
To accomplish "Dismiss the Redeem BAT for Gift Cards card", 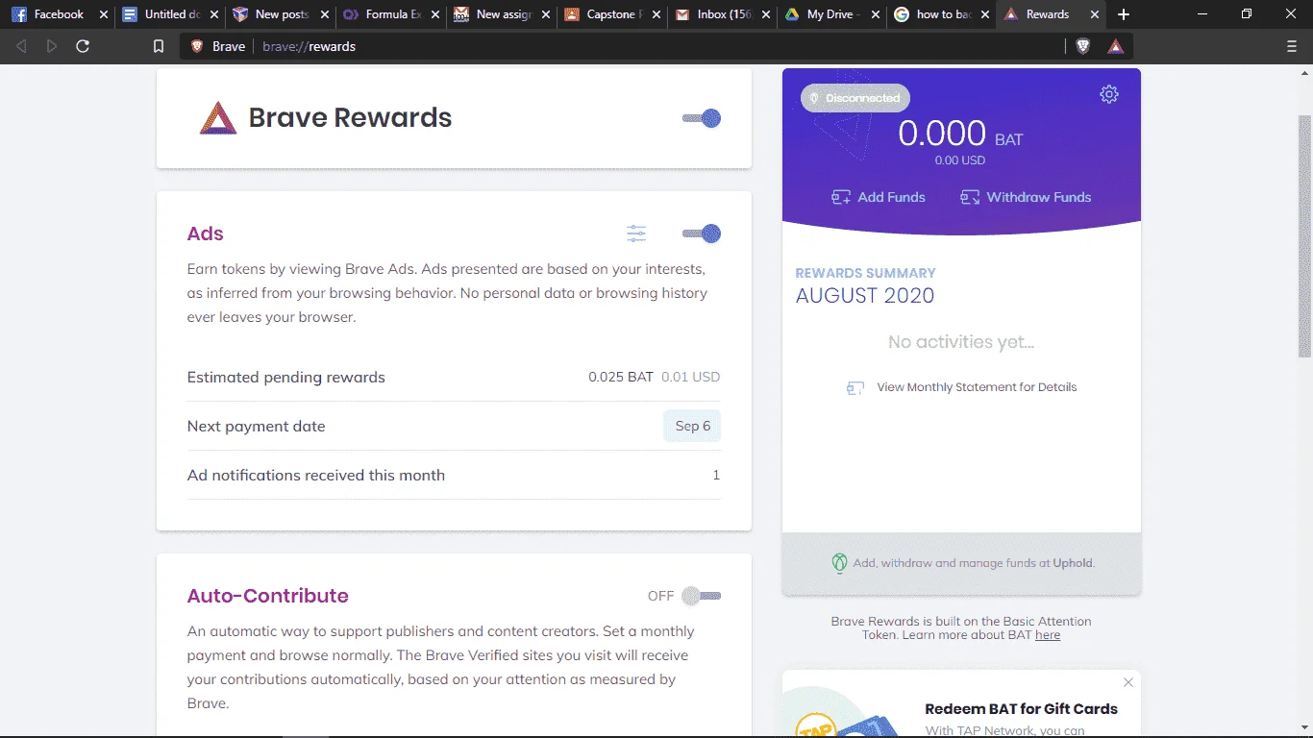I will tap(1128, 682).
